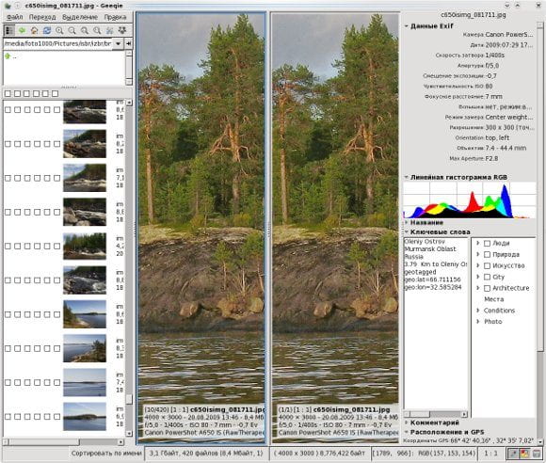
Task: Click the green Back arrow in toolbar
Action: [x=22, y=30]
